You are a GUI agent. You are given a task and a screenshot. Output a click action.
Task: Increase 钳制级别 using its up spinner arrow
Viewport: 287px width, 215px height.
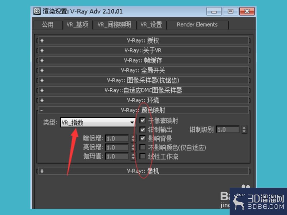tap(244, 128)
